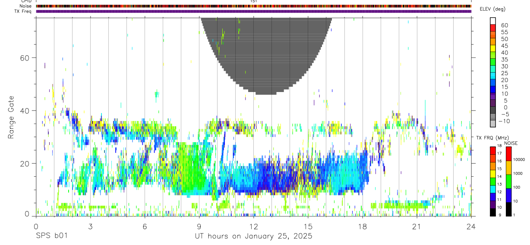Click the 'ELEV (deg)' legend title
Image resolution: width=530 pixels, height=245 pixels.
(492, 9)
